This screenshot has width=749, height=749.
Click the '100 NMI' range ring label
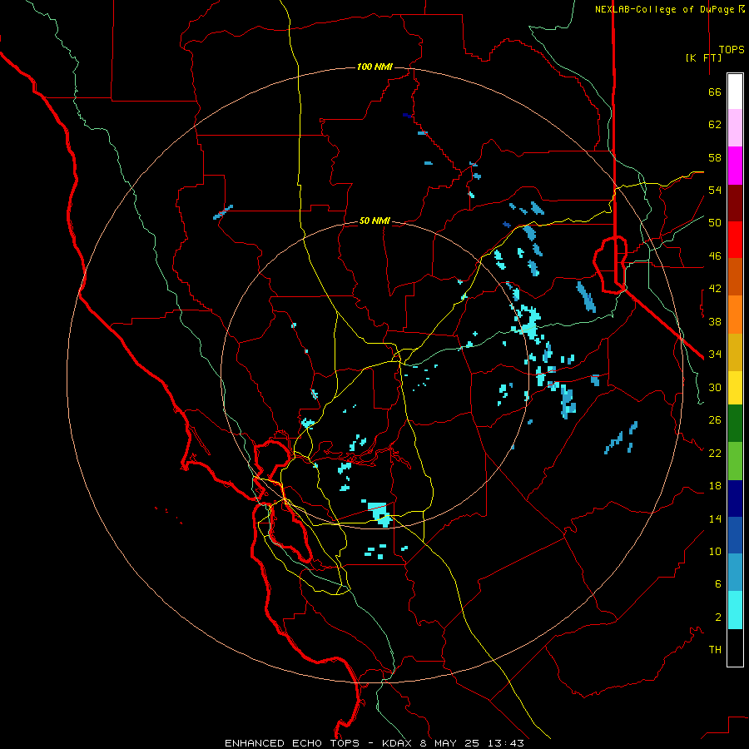coord(374,67)
